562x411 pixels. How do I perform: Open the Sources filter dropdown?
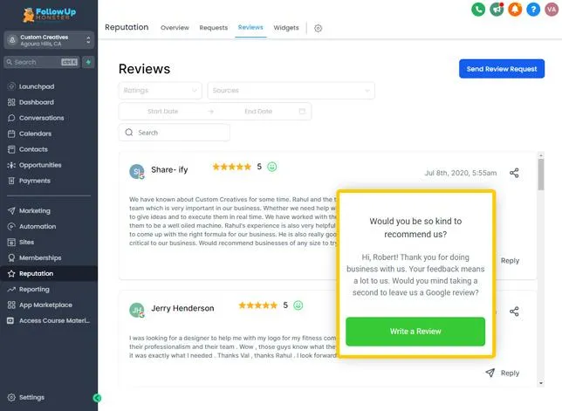(x=291, y=90)
